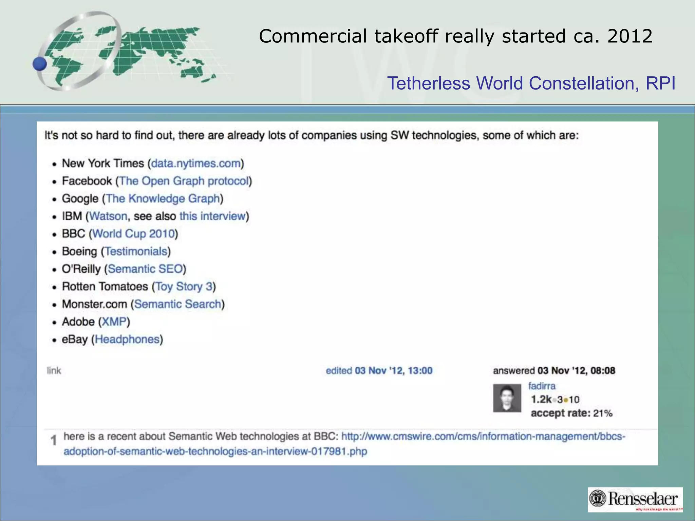Select the 'Tetherless World Constellation, RPI' heading
Screen dimensions: 695x521
(x=531, y=83)
